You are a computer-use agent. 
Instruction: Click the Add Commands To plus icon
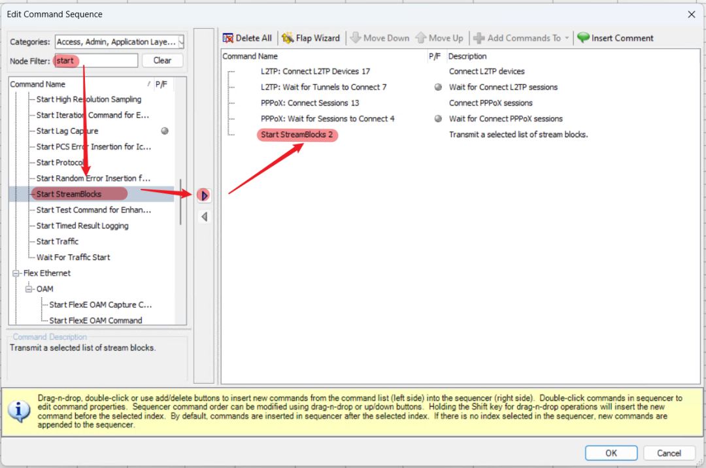[479, 38]
